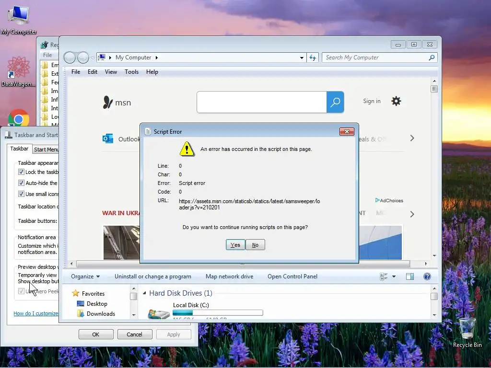This screenshot has width=491, height=368.
Task: Click the change view icon
Action: point(384,276)
